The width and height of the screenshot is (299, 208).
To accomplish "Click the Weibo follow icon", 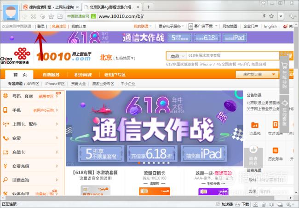I will [x=285, y=27].
